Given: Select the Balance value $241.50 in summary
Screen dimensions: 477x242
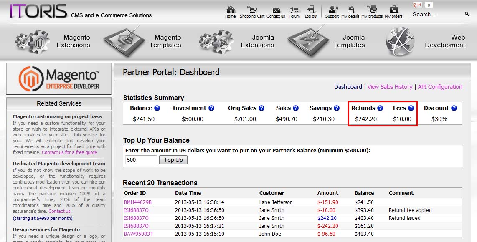Looking at the screenshot, I should coord(144,119).
